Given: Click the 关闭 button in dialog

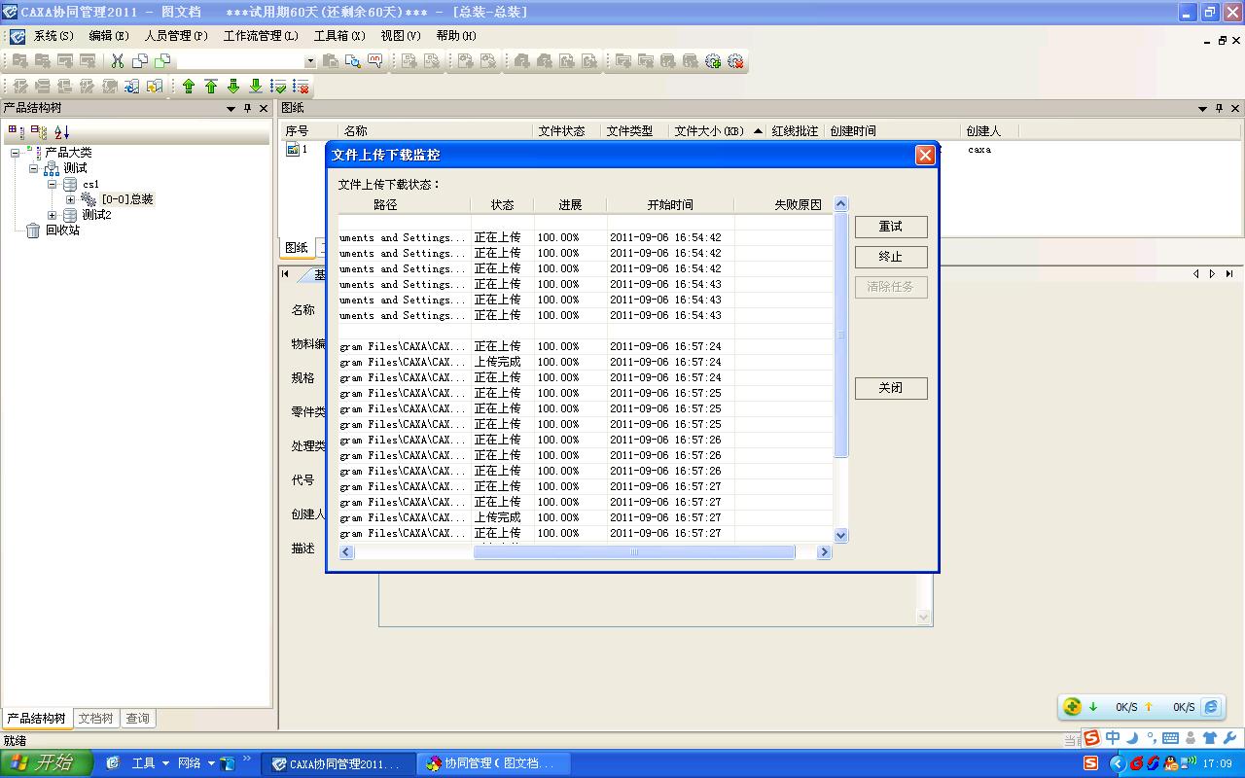Looking at the screenshot, I should pyautogui.click(x=891, y=388).
